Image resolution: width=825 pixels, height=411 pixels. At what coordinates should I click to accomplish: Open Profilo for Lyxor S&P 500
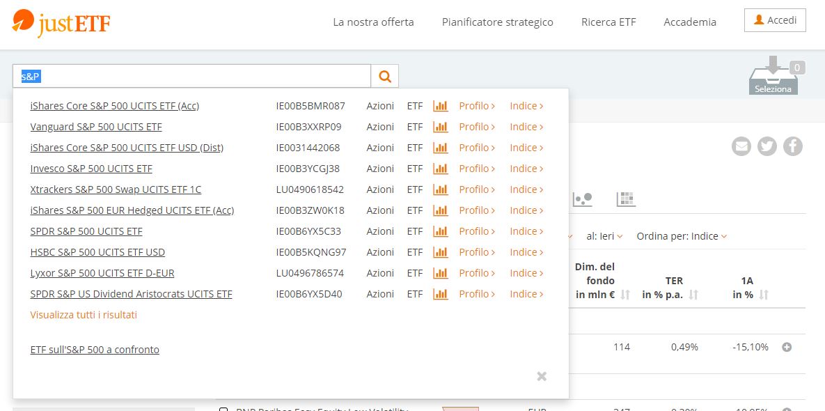477,273
